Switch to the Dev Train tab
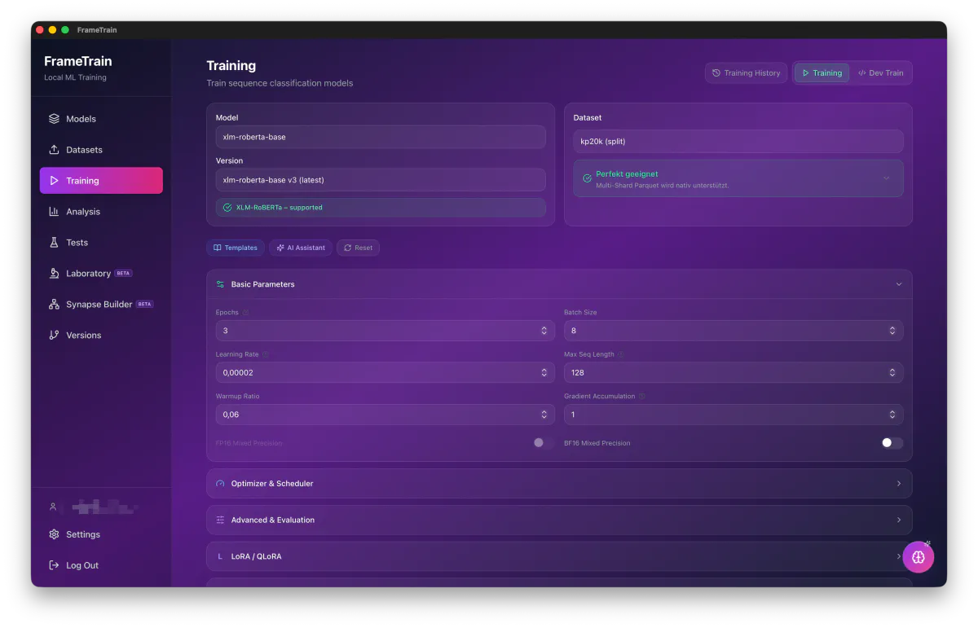Viewport: 978px width, 628px height. [x=880, y=72]
